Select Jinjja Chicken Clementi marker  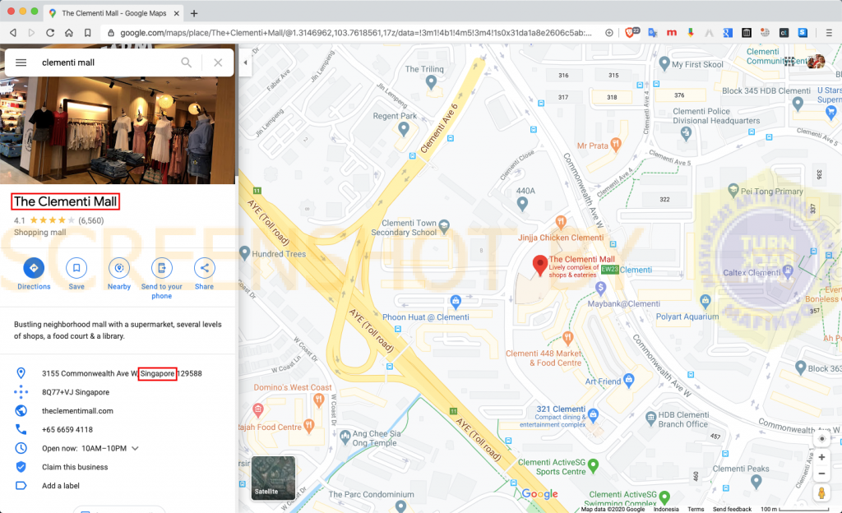coord(561,221)
